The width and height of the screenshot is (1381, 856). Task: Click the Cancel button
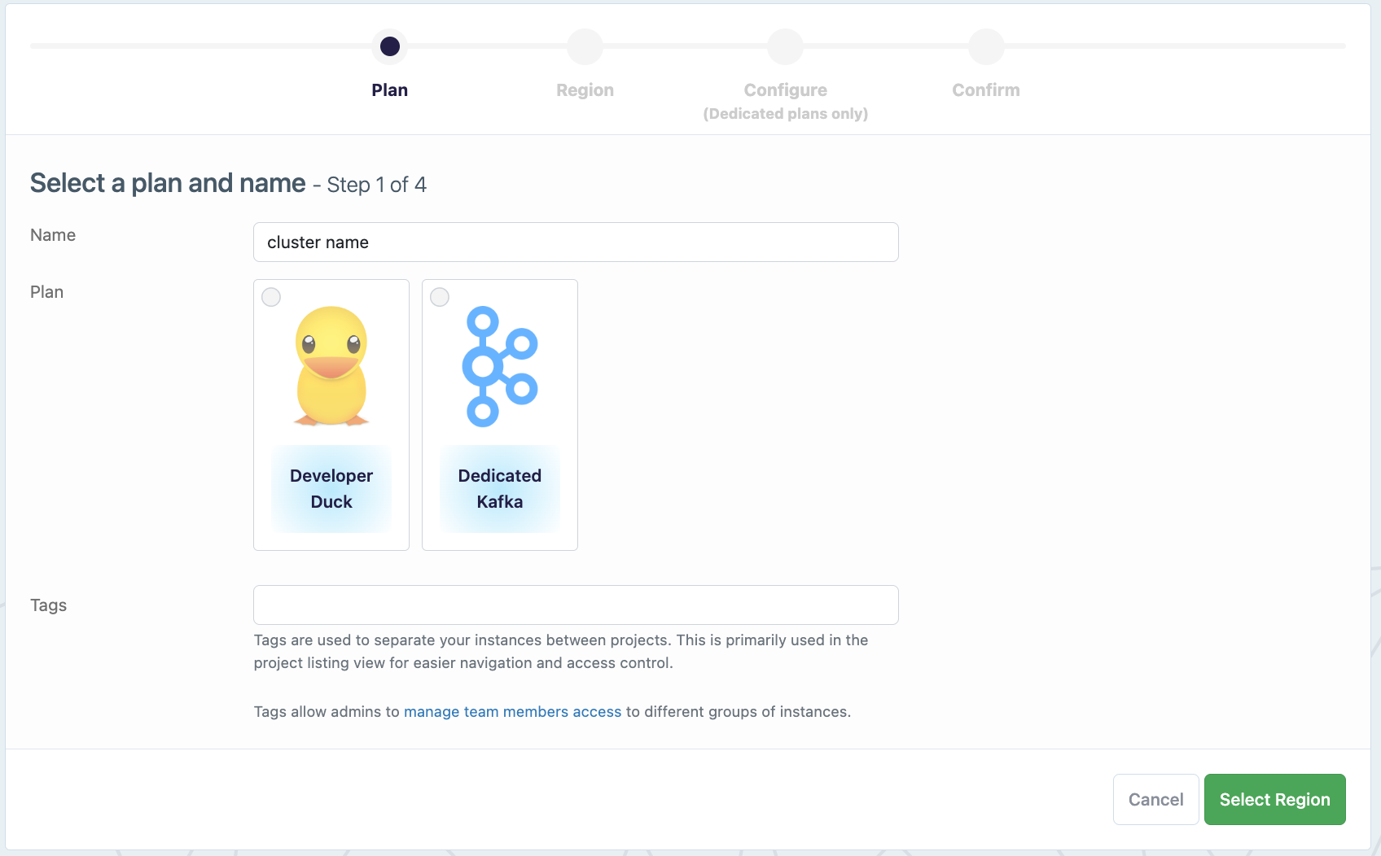click(x=1155, y=800)
